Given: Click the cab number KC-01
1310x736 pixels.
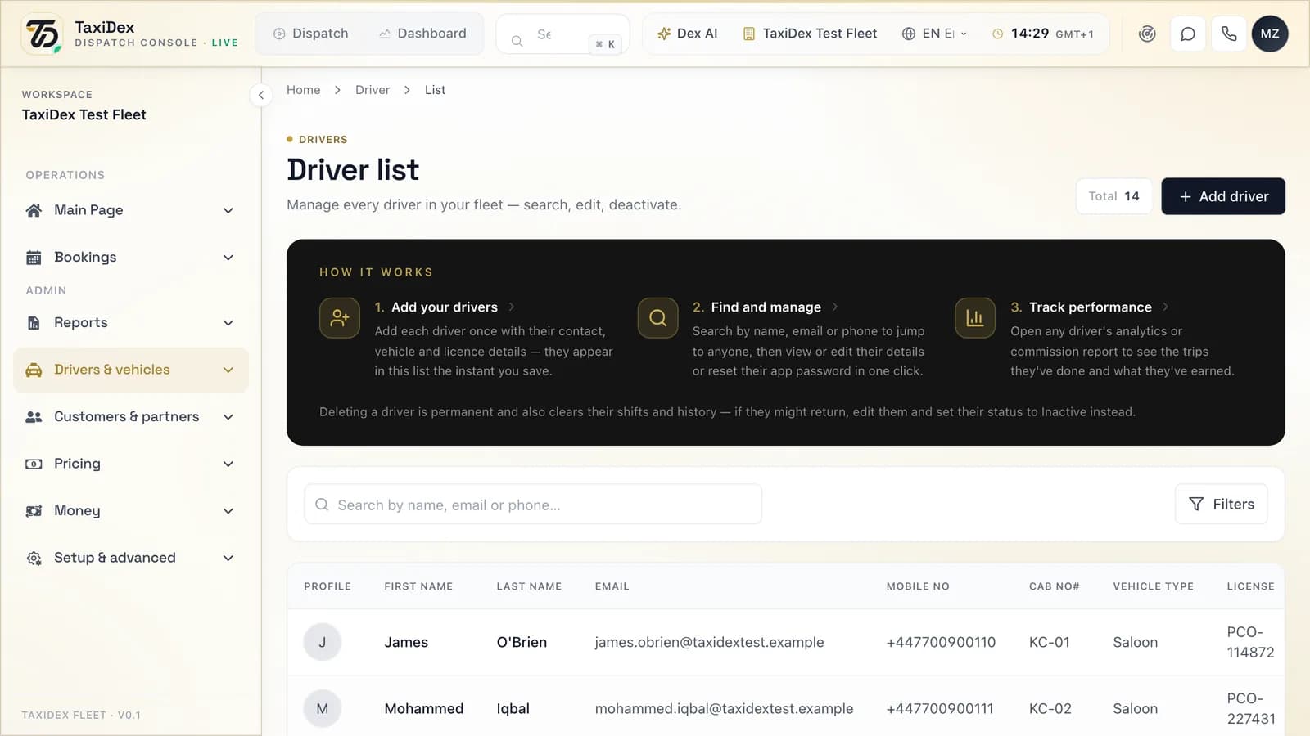Looking at the screenshot, I should pyautogui.click(x=1049, y=642).
